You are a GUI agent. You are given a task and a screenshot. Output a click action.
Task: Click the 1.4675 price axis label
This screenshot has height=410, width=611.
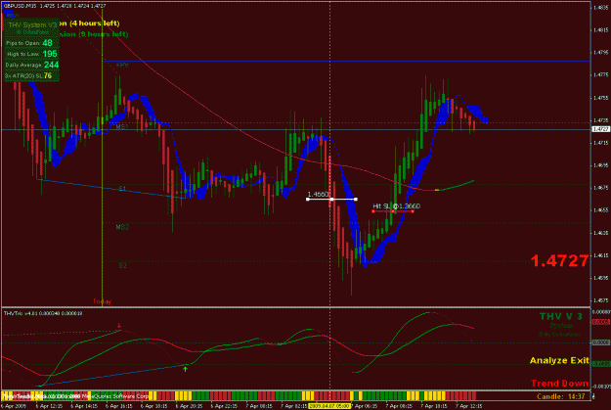pyautogui.click(x=600, y=188)
